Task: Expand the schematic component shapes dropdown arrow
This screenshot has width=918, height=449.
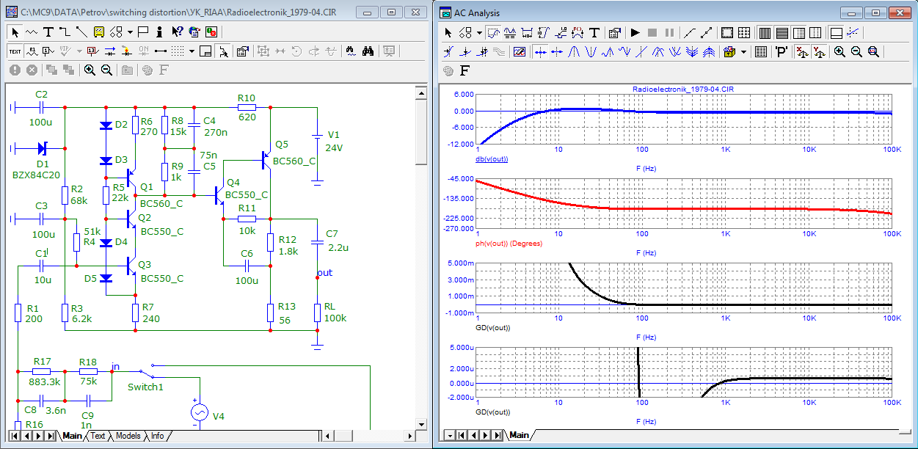Action: 130,32
